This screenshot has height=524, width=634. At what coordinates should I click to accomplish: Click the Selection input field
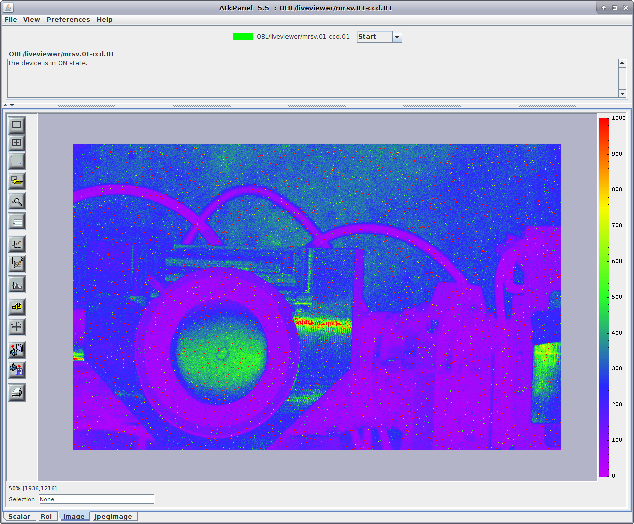96,499
